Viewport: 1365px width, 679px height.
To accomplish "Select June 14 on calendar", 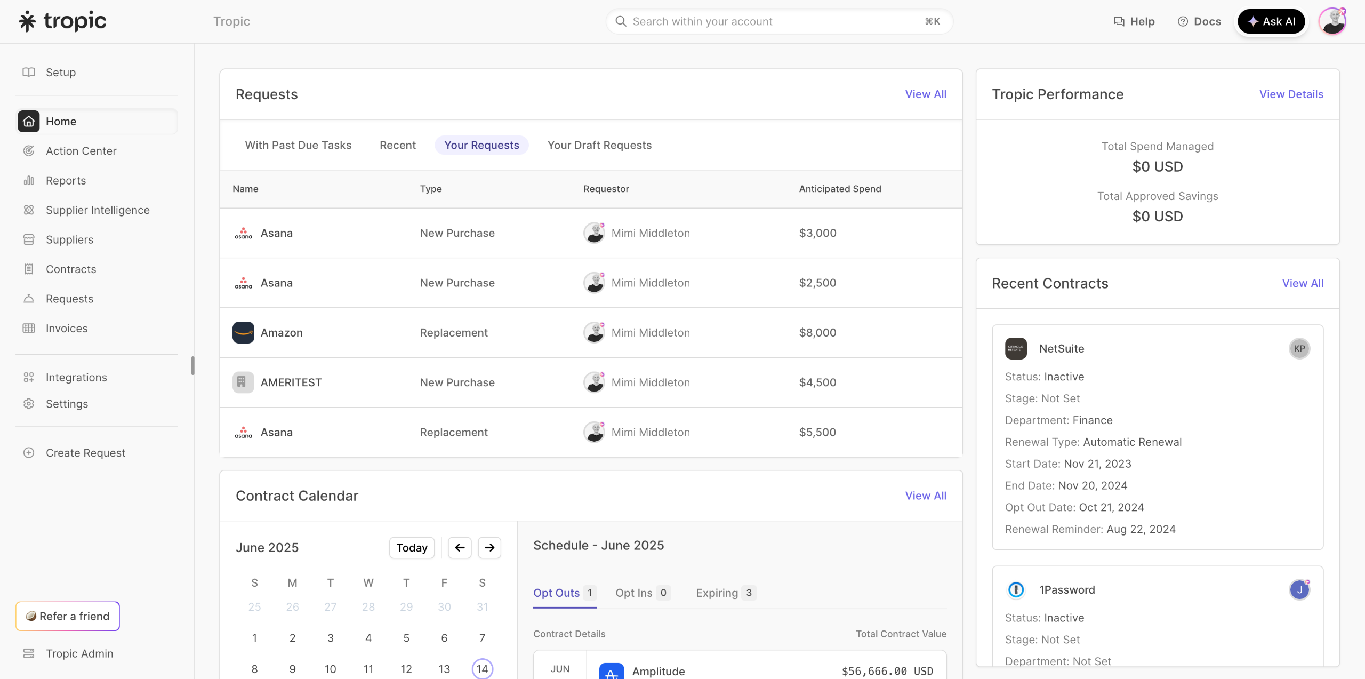I will point(482,669).
